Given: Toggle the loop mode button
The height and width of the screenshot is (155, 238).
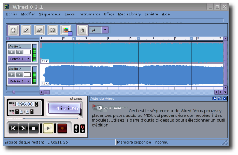Looking at the screenshot, I should [x=83, y=129].
